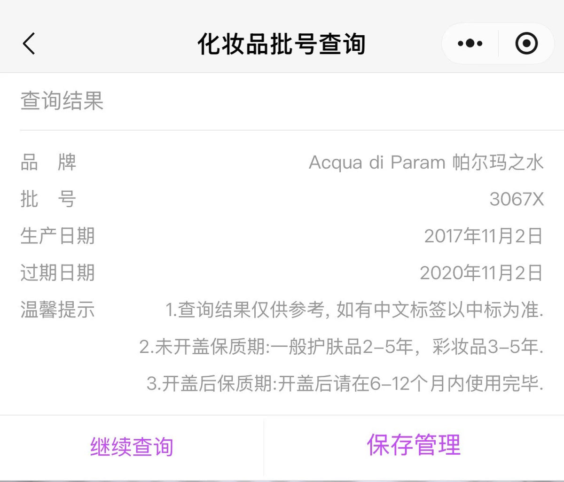Screen dimensions: 564x482
Task: Select batch number value 3067X
Action: point(517,199)
